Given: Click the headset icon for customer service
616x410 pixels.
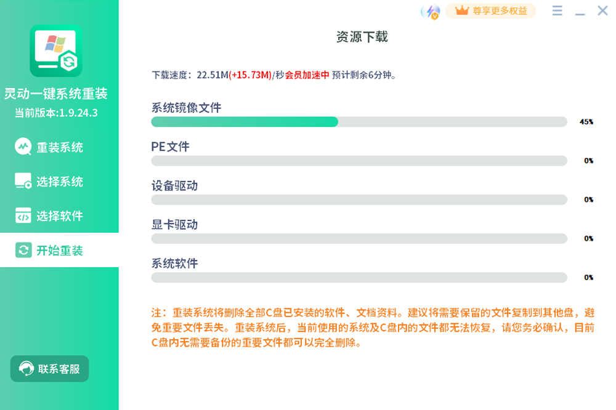Looking at the screenshot, I should [26, 369].
